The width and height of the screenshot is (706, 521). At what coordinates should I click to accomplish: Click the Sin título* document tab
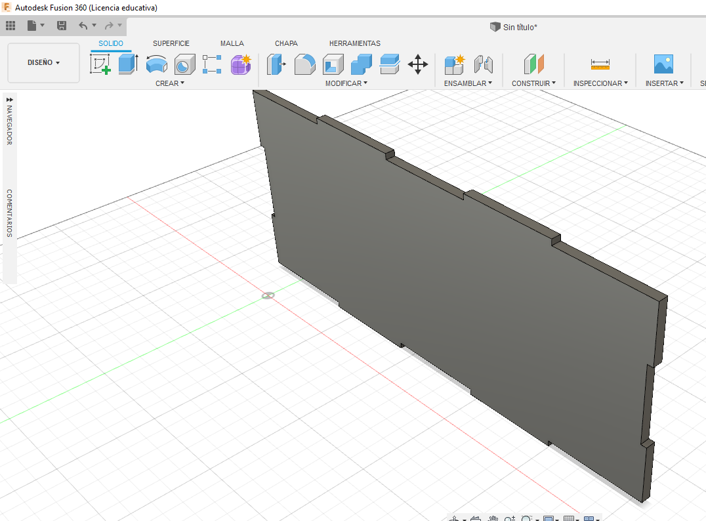(514, 27)
